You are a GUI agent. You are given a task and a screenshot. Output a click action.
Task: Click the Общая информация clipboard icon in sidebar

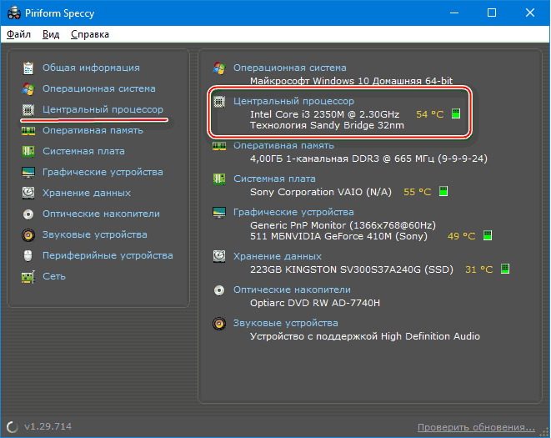28,68
